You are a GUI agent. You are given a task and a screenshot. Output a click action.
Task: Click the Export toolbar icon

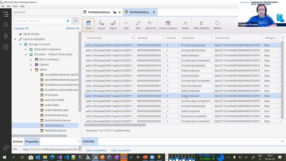coord(113,25)
